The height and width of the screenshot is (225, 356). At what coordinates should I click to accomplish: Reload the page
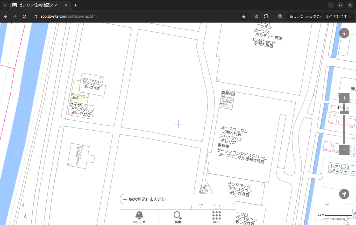click(x=24, y=16)
